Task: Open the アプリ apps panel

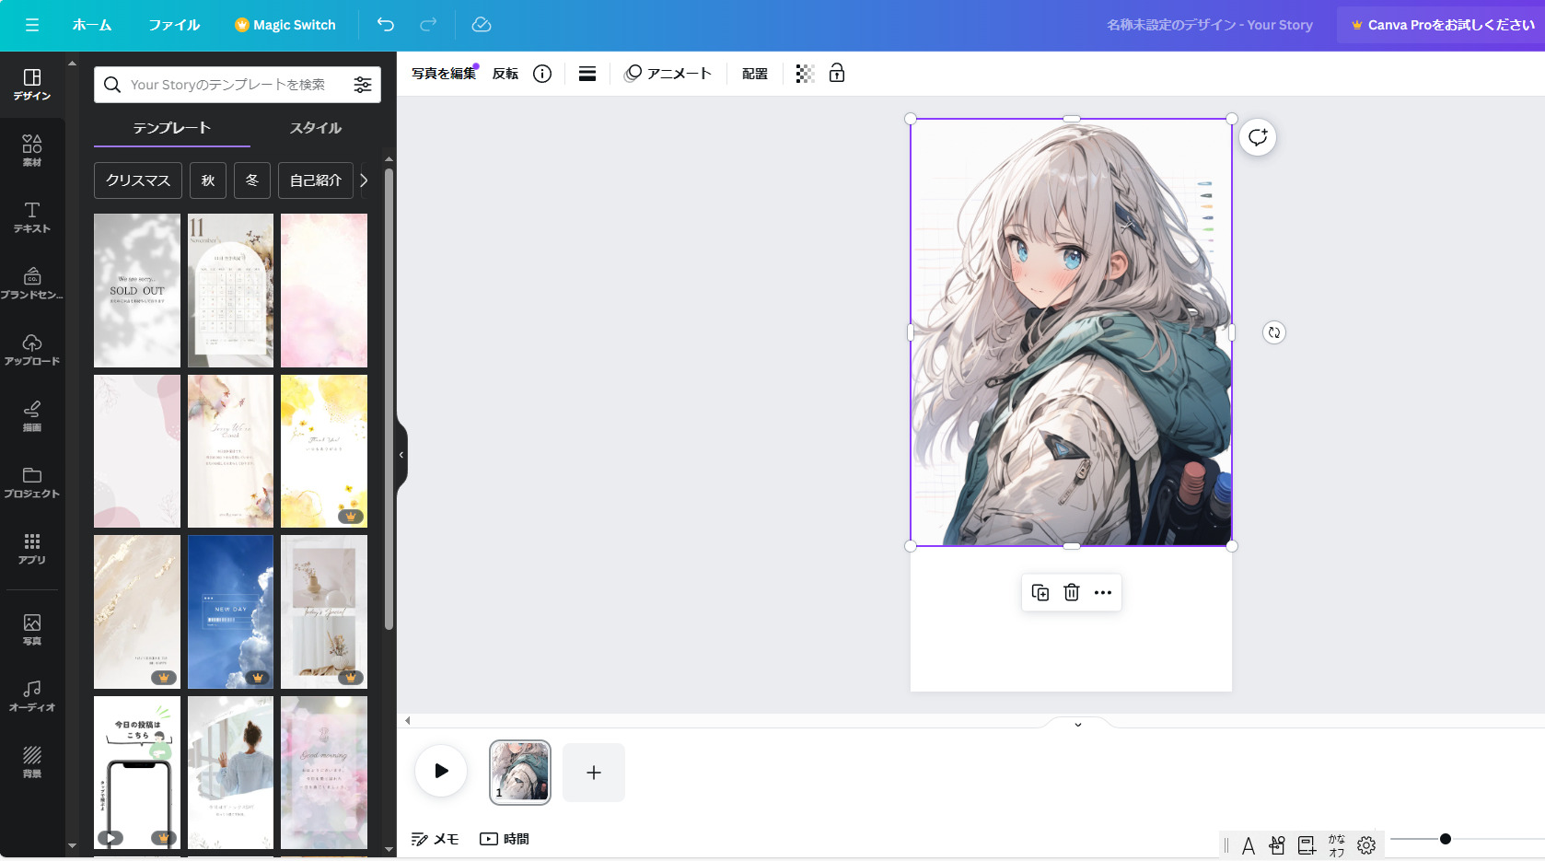Action: [32, 548]
